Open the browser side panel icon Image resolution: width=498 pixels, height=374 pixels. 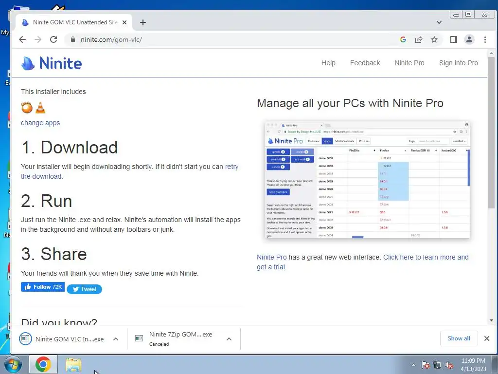[454, 39]
